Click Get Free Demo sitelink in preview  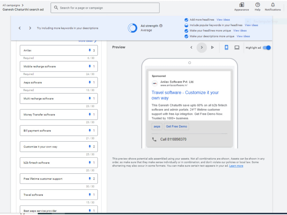[x=177, y=126]
